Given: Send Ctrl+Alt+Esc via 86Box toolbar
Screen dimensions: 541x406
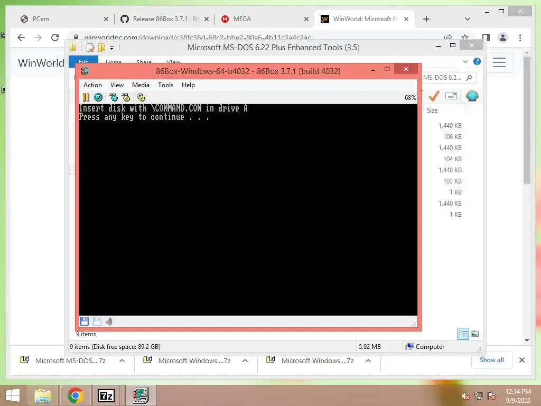Looking at the screenshot, I should click(x=126, y=97).
